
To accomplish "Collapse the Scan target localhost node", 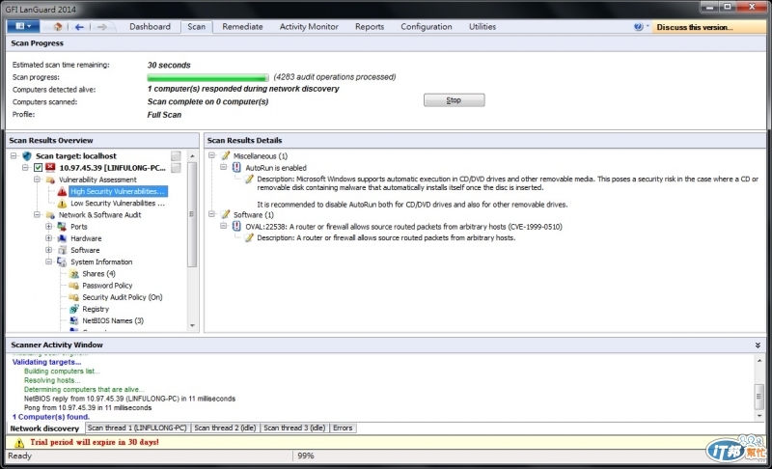I will 14,156.
